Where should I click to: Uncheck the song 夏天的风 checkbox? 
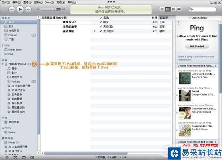coord(101,31)
